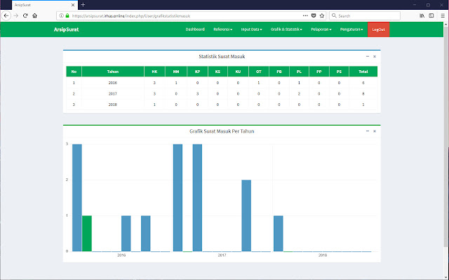Expand the Referensi dropdown menu

click(x=223, y=29)
